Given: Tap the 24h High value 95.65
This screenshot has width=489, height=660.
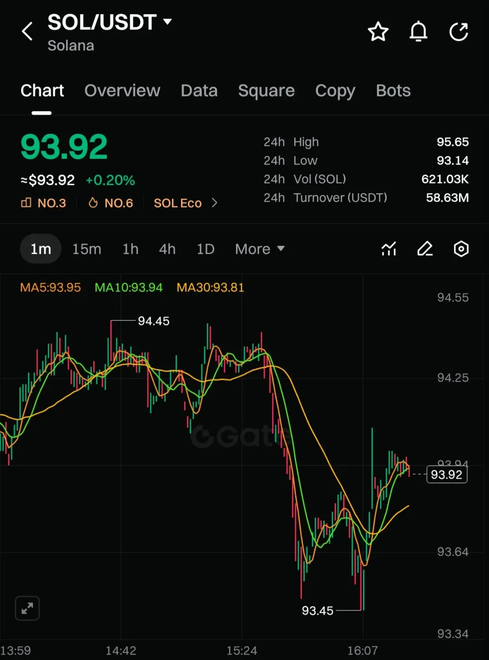Looking at the screenshot, I should (453, 142).
